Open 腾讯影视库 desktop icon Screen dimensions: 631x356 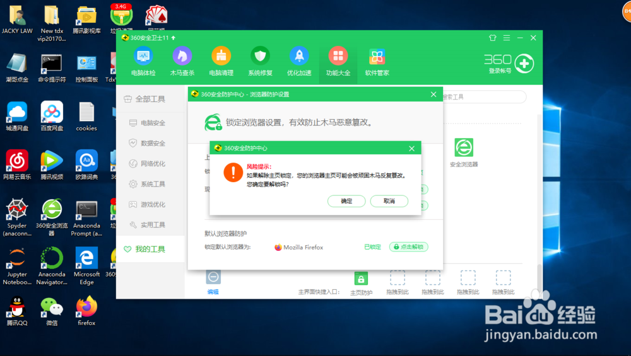(x=86, y=19)
